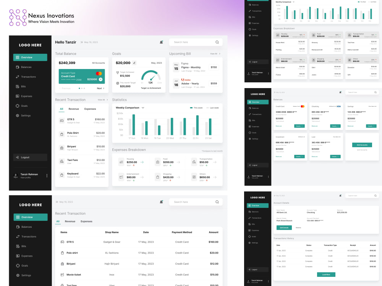The width and height of the screenshot is (382, 286).
Task: Toggle the This week legend in Statistics
Action: 196,108
